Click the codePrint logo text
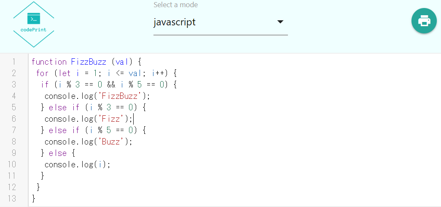This screenshot has width=441, height=207. click(x=34, y=30)
